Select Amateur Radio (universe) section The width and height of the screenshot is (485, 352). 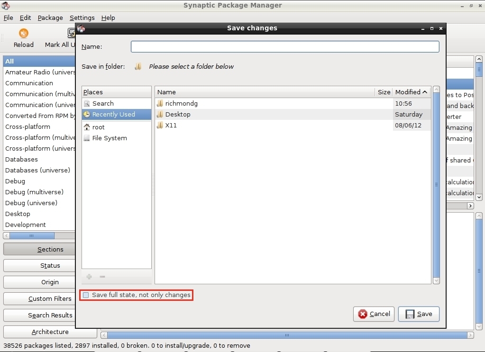coord(39,72)
